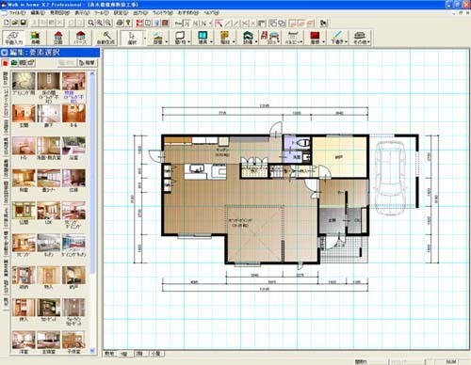Select the 玄関 entrance room thumbnail

24,116
